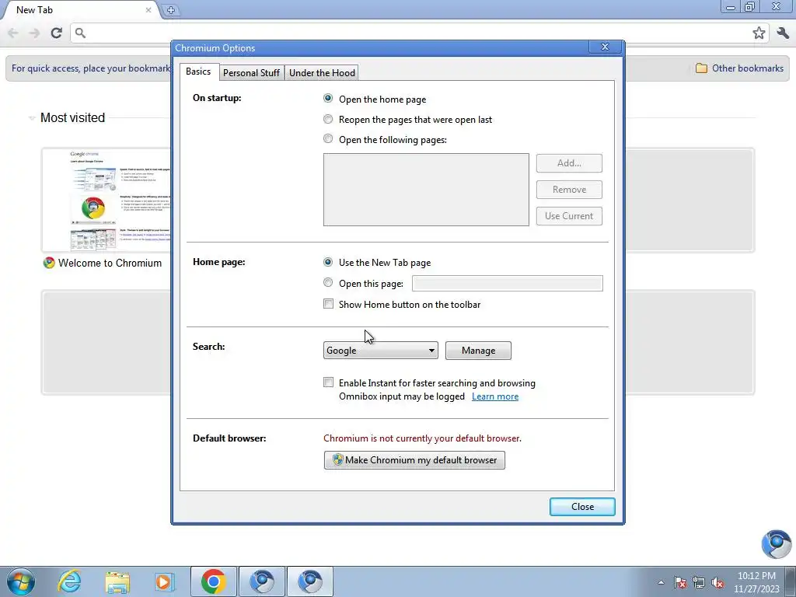
Task: Click the muted volume tray icon
Action: click(x=717, y=582)
